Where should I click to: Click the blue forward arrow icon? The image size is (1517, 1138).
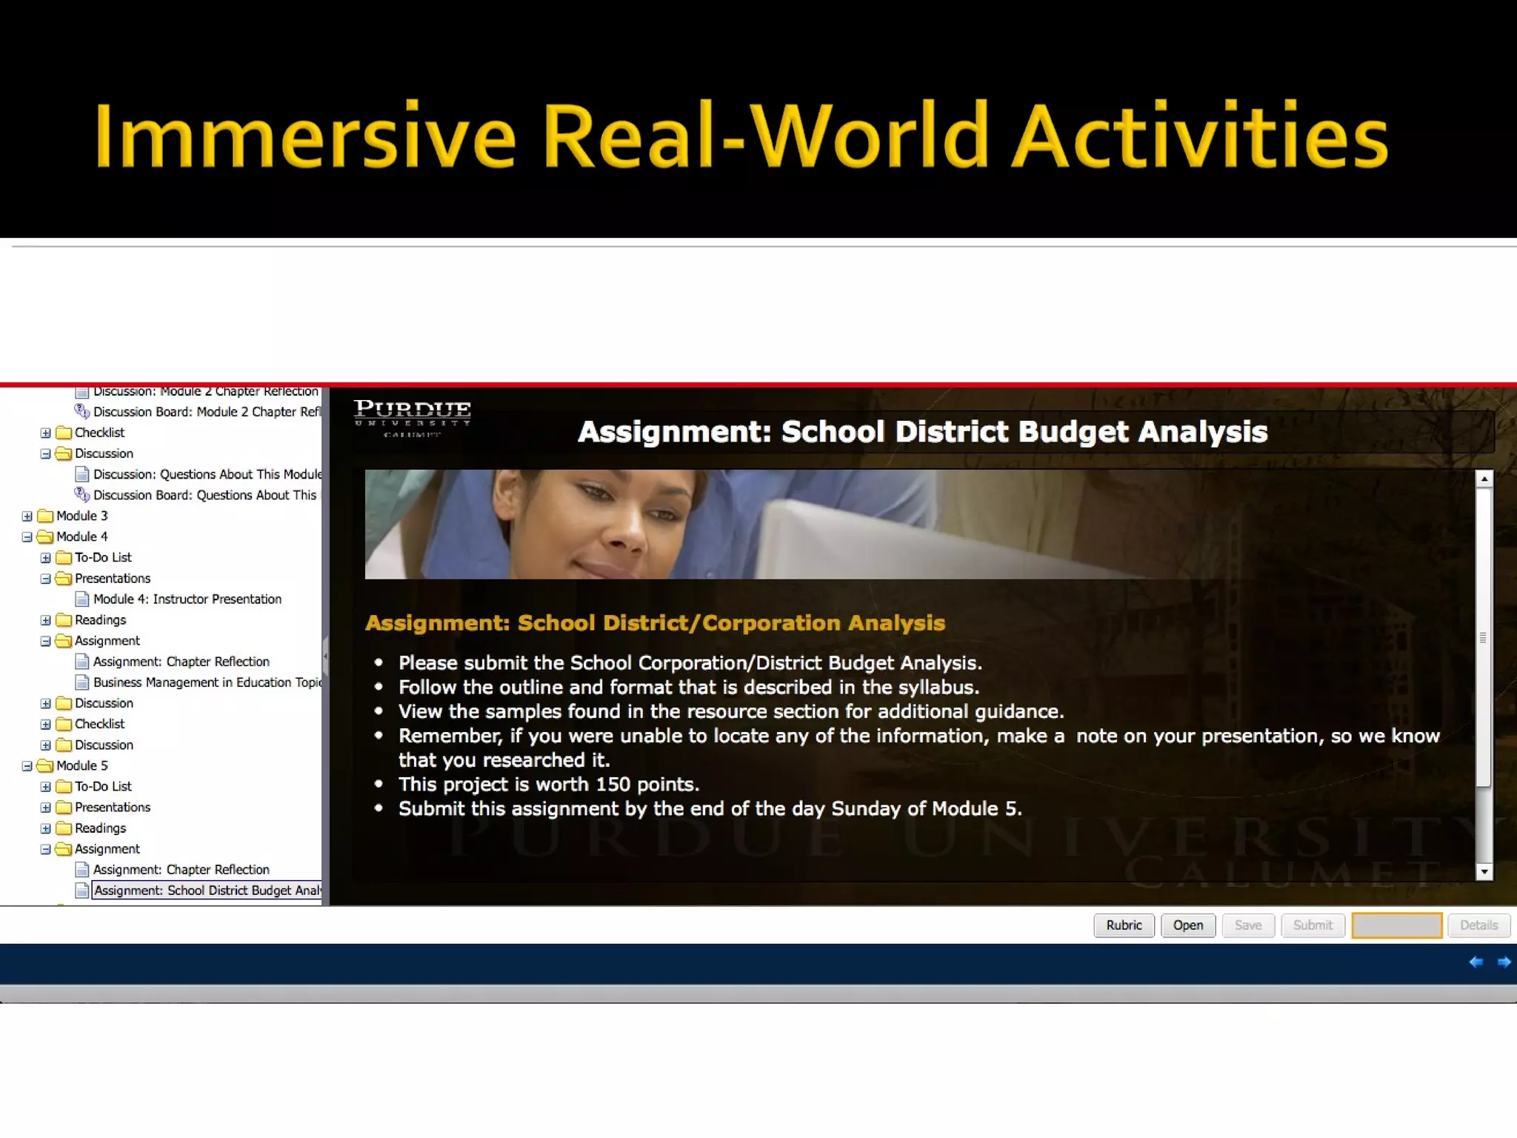click(x=1504, y=962)
